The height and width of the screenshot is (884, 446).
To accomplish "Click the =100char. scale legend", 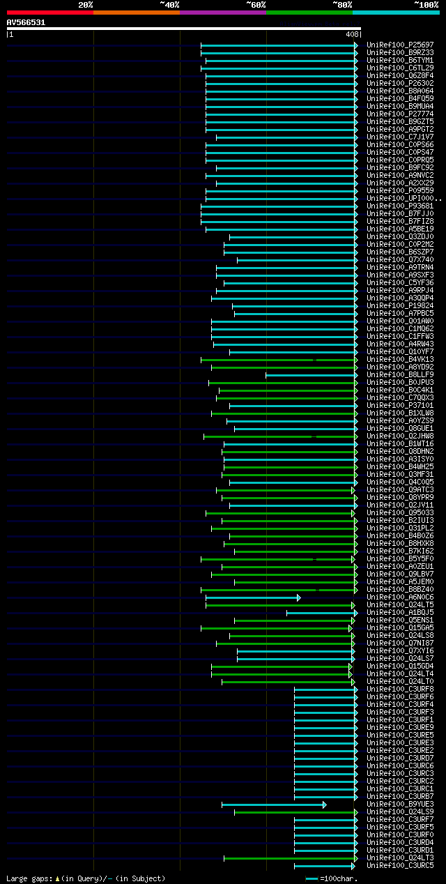I will [332, 878].
